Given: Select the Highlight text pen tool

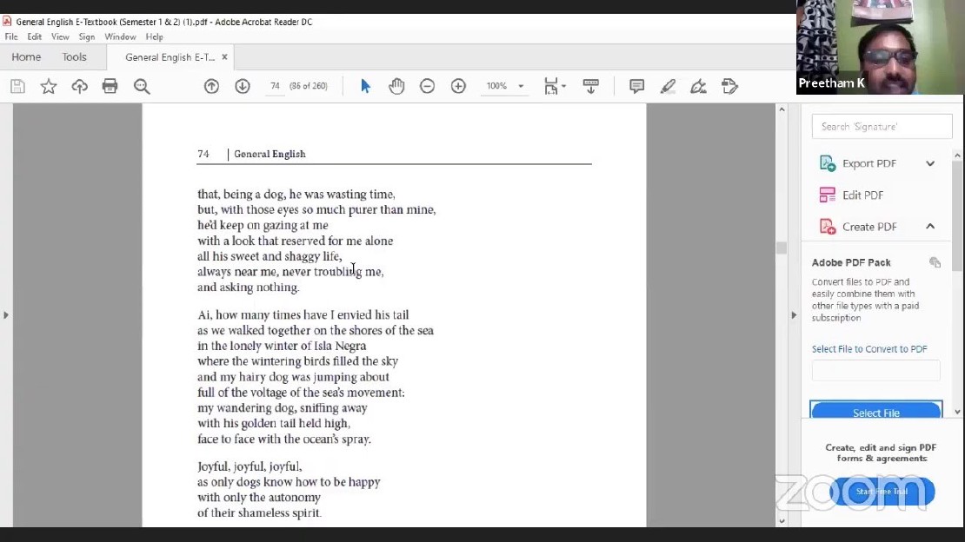Looking at the screenshot, I should (x=668, y=86).
